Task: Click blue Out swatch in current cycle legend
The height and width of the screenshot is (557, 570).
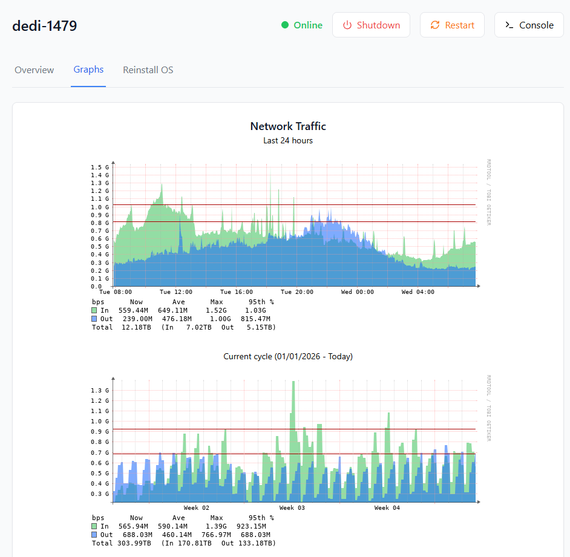Action: (x=94, y=535)
